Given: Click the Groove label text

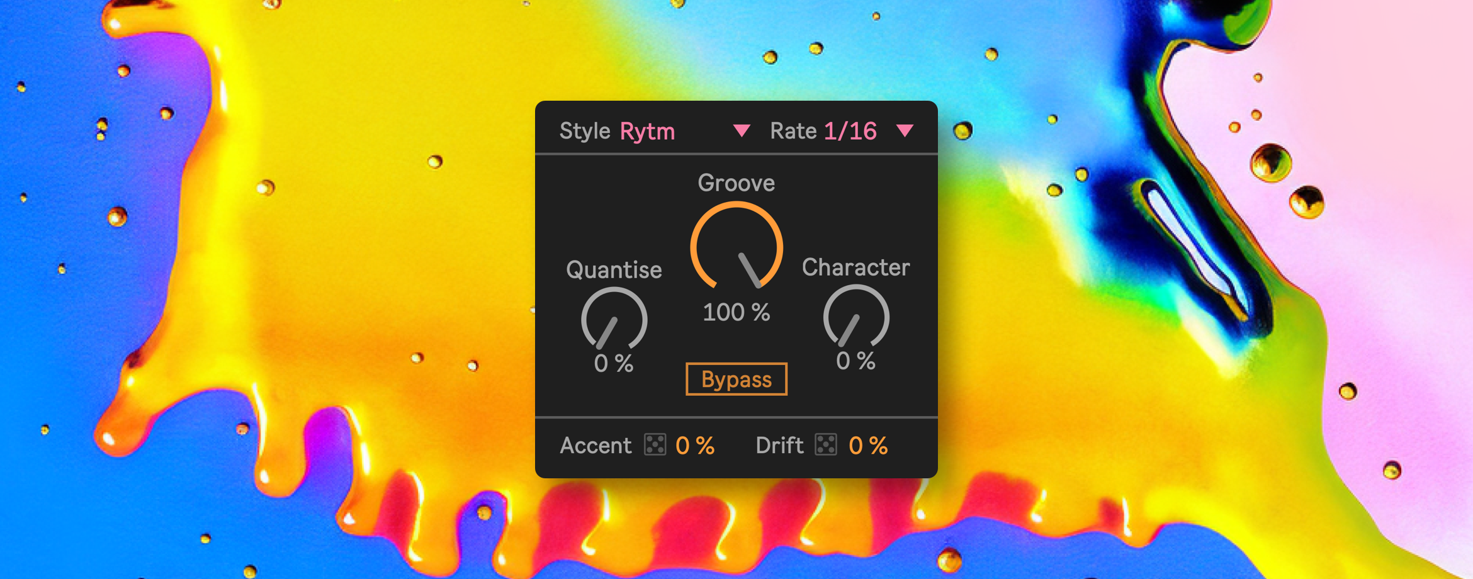Looking at the screenshot, I should point(736,183).
